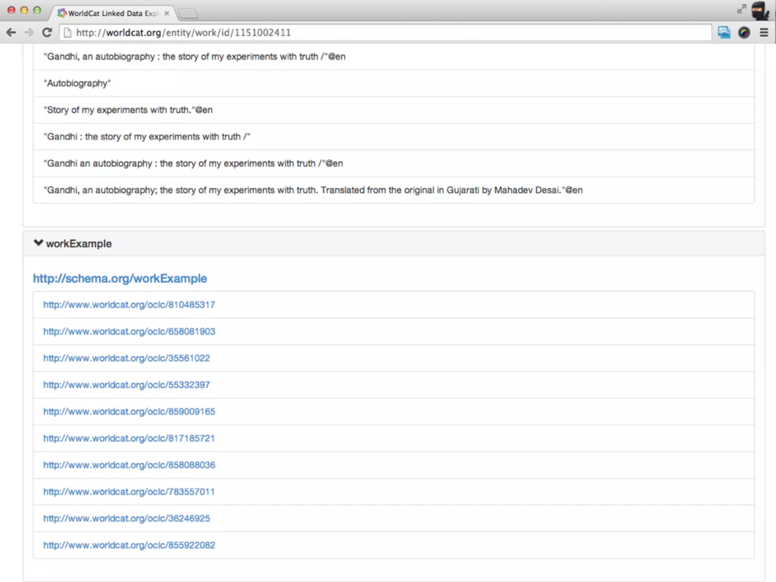The width and height of the screenshot is (776, 582).
Task: Click the browser back arrow
Action: point(11,33)
